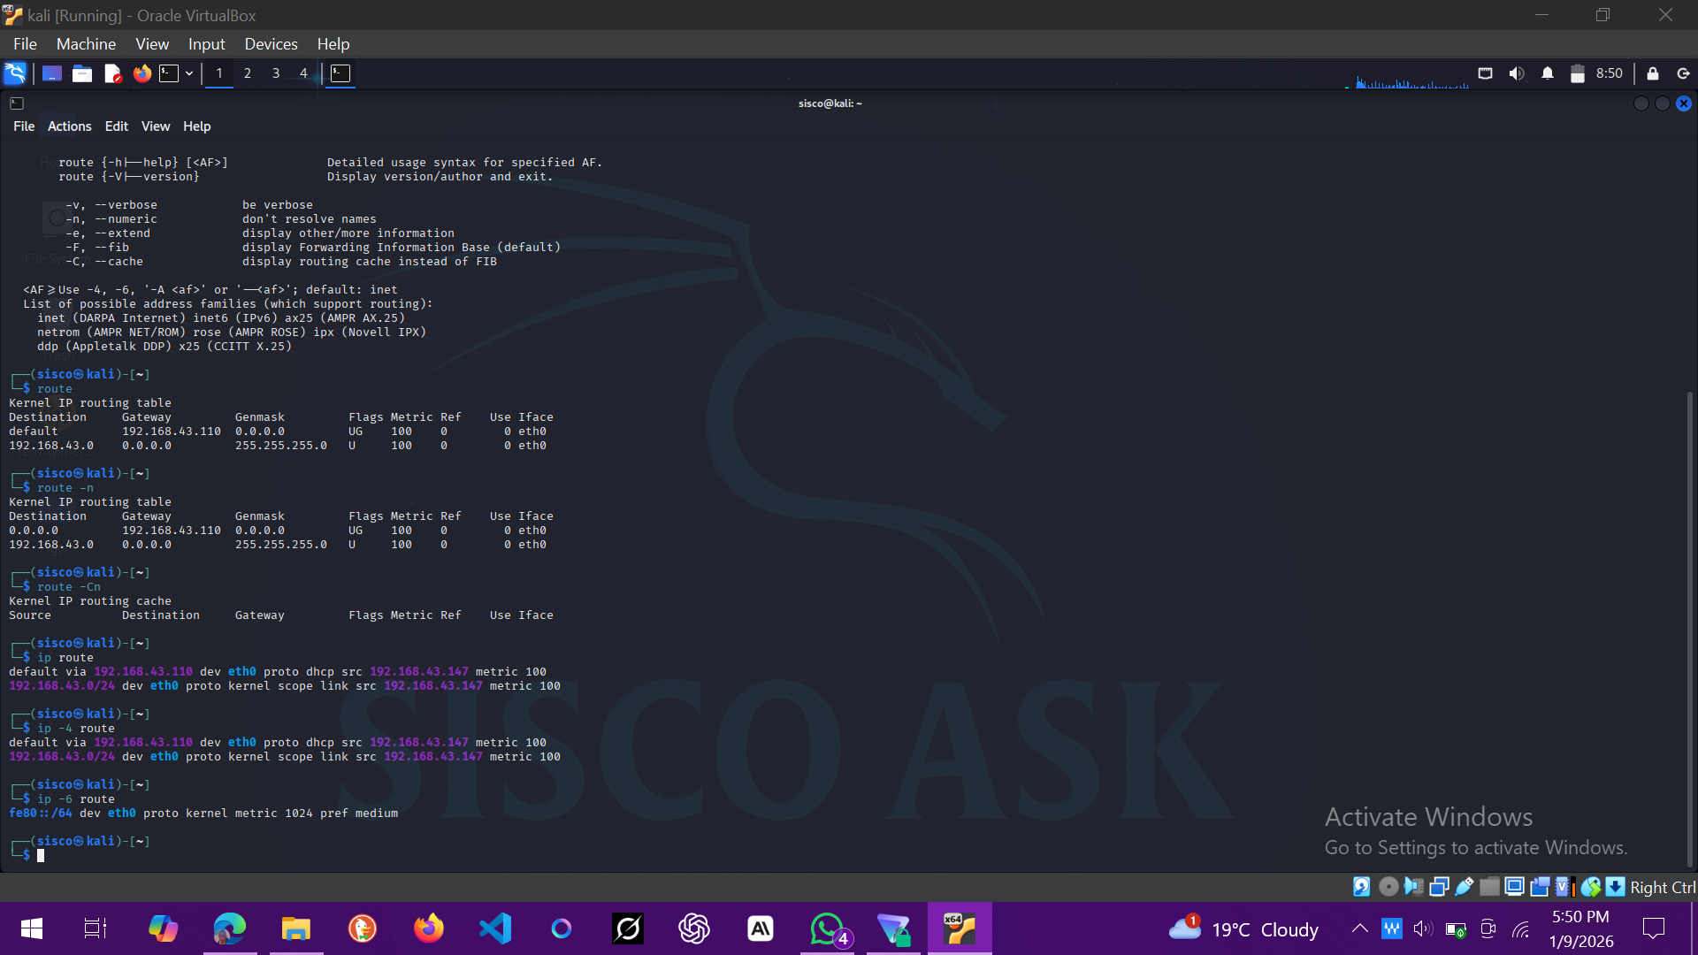Screen dimensions: 1698x955
Task: Open Microsoft Edge from taskbar
Action: tap(229, 928)
